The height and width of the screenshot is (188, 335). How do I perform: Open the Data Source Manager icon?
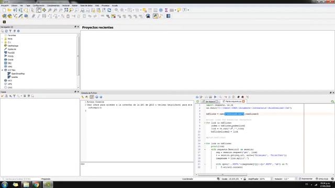point(4,16)
